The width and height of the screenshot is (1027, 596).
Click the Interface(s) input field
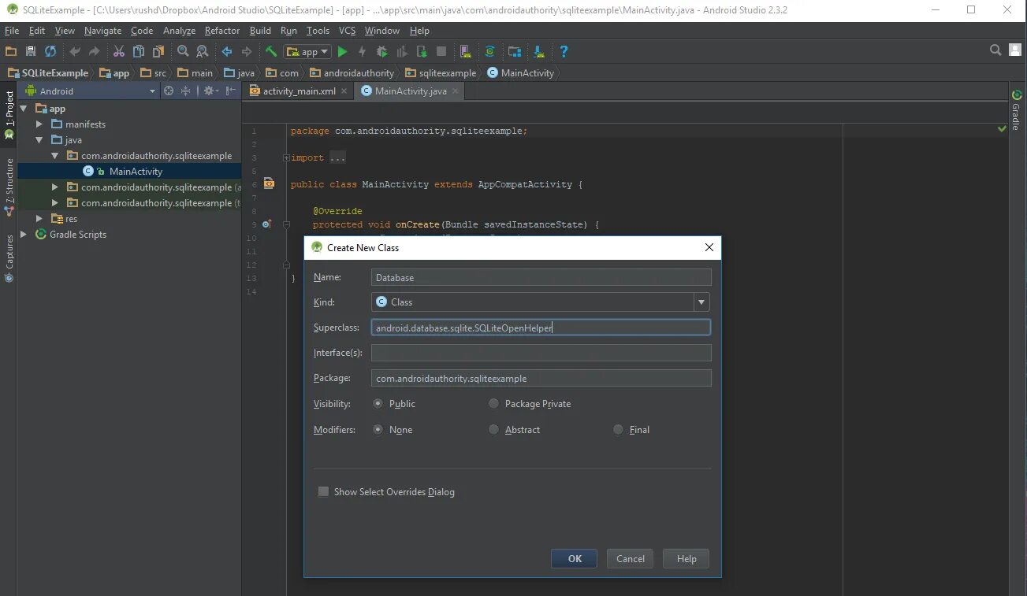click(541, 353)
